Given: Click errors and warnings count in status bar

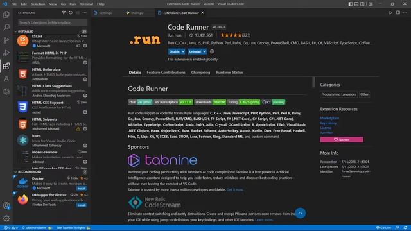Looking at the screenshot, I should 11,228.
